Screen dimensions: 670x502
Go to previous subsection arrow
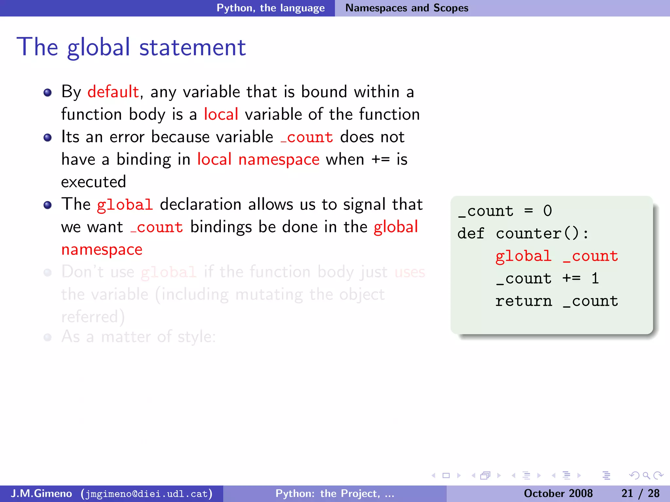pyautogui.click(x=514, y=476)
